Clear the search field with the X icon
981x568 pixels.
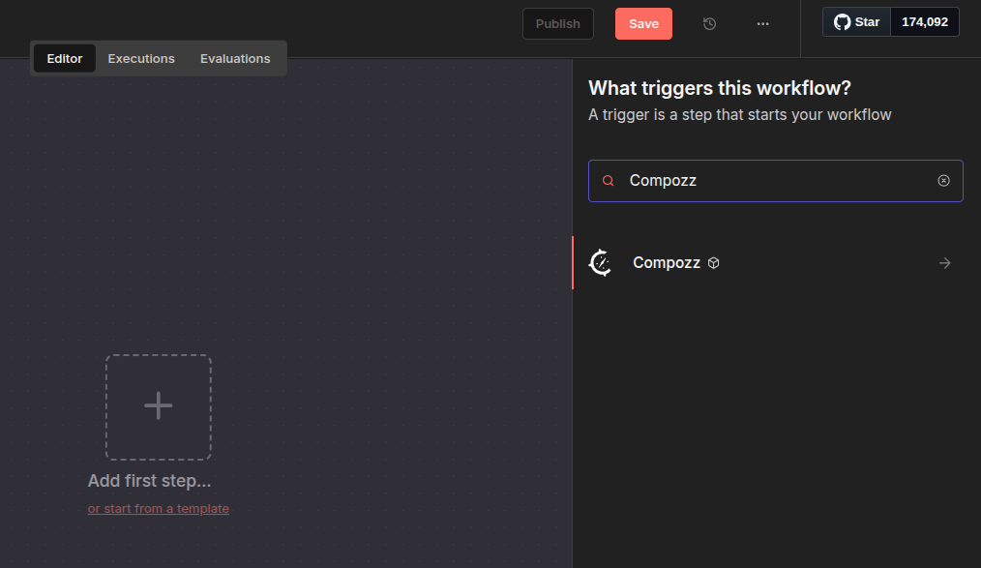(x=943, y=181)
